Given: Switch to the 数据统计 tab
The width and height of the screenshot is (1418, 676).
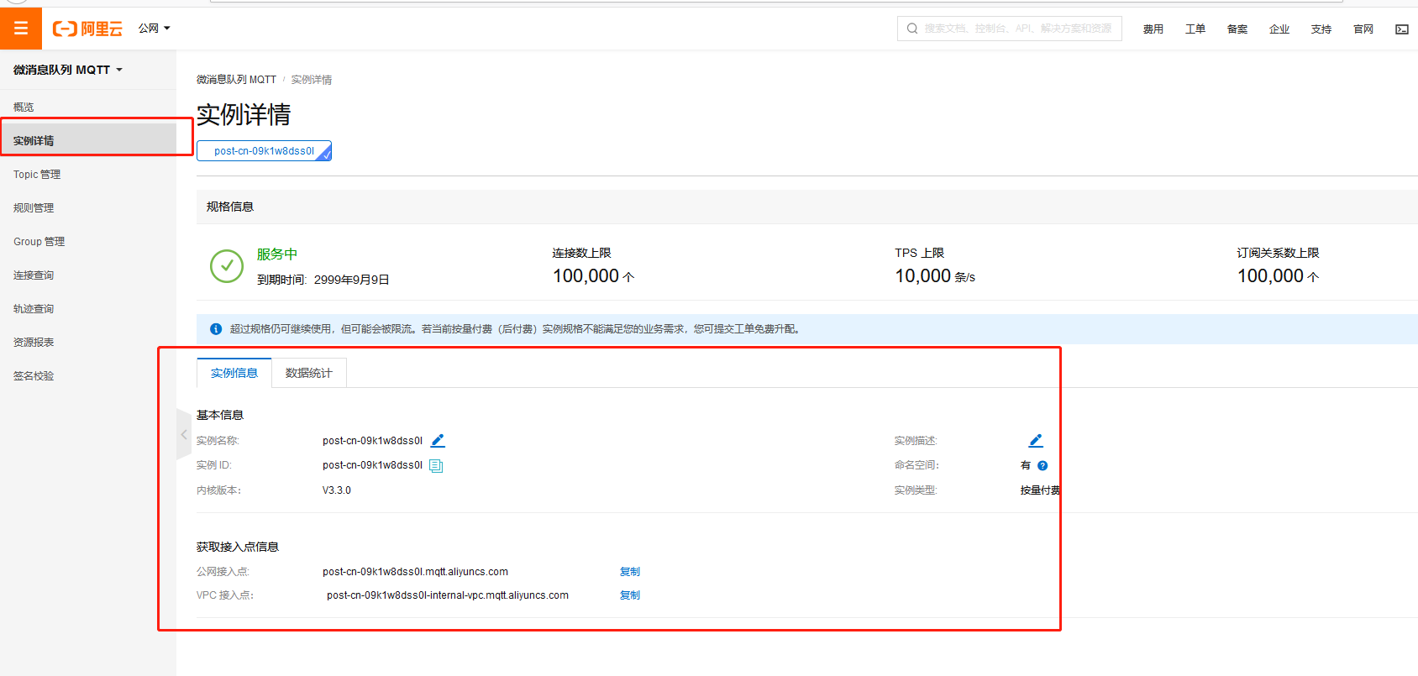Looking at the screenshot, I should click(309, 373).
